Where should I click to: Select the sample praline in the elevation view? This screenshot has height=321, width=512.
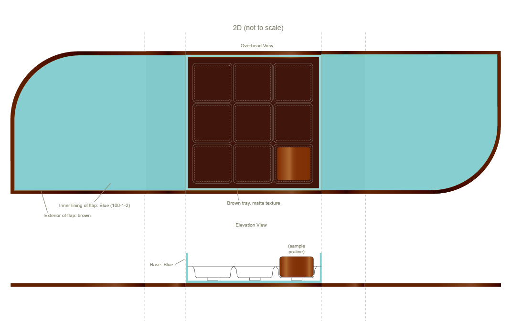click(297, 267)
